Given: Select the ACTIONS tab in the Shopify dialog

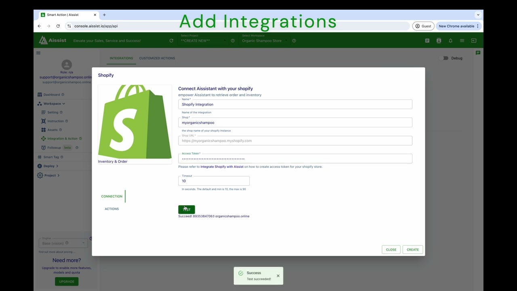Looking at the screenshot, I should tap(111, 209).
